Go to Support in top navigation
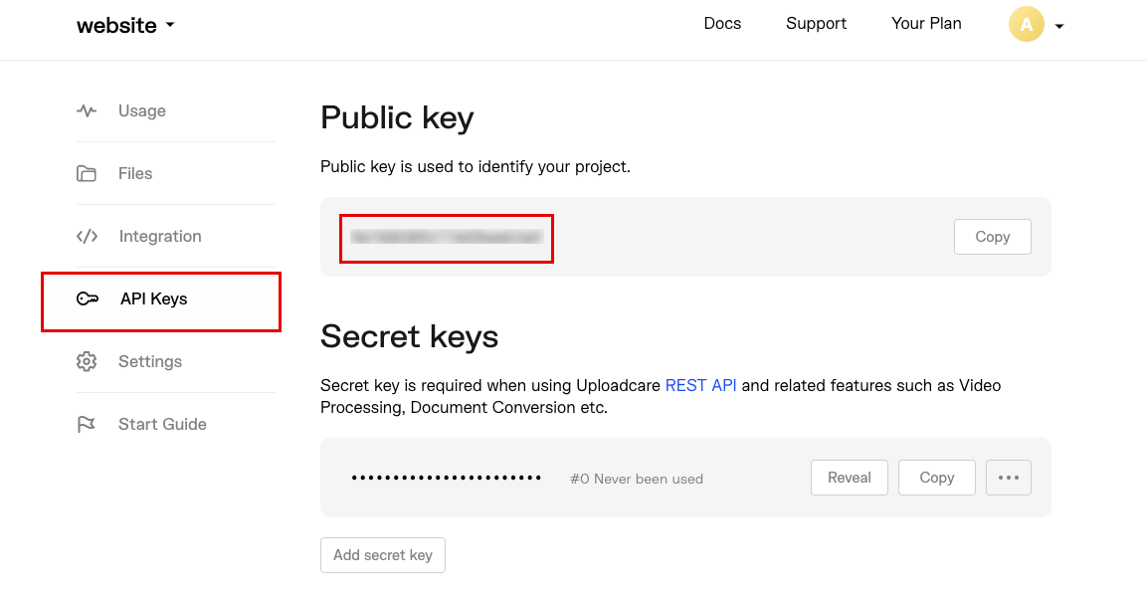 pos(816,24)
